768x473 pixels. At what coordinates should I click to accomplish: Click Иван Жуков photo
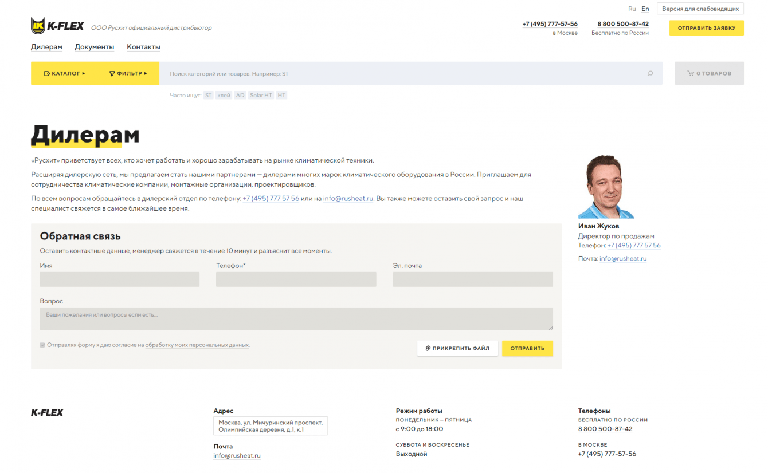(x=606, y=187)
